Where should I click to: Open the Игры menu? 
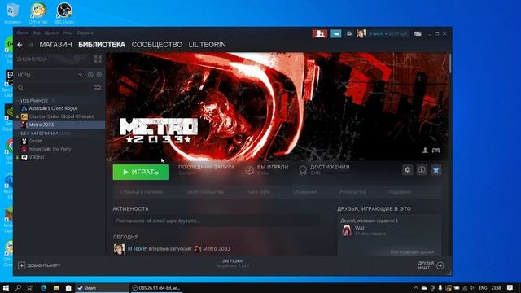click(68, 33)
